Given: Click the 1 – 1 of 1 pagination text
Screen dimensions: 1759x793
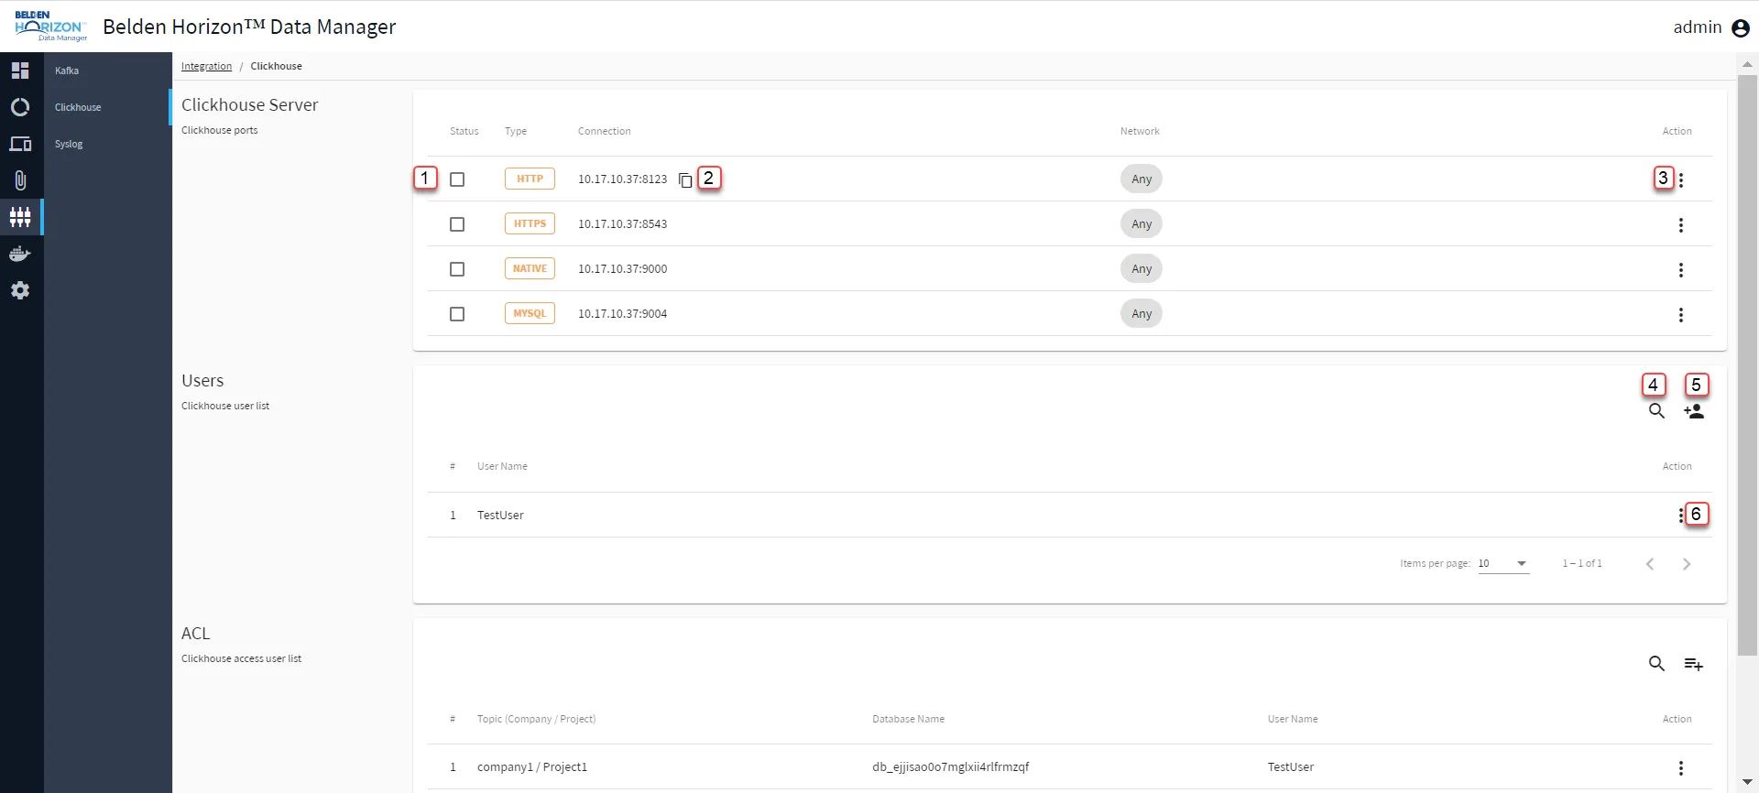Looking at the screenshot, I should click(x=1582, y=563).
